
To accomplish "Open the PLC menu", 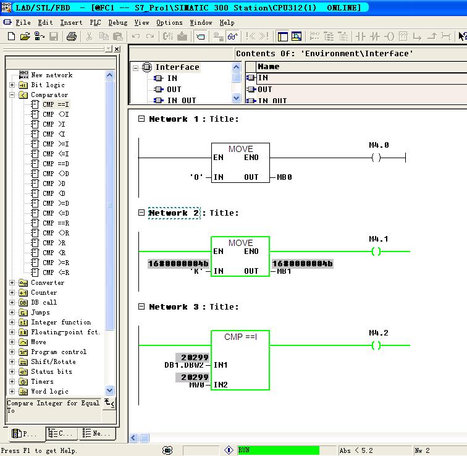I will click(x=95, y=22).
